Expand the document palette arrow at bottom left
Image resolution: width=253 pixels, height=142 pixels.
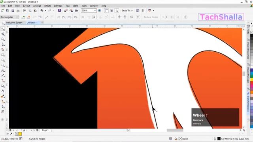click(x=8, y=134)
